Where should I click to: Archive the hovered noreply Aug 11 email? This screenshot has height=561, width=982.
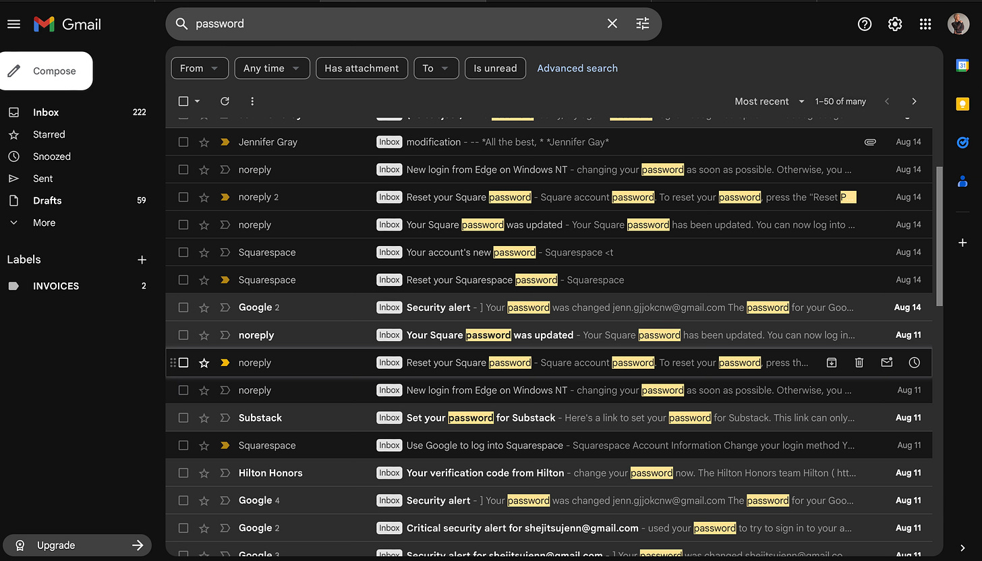[x=832, y=363]
